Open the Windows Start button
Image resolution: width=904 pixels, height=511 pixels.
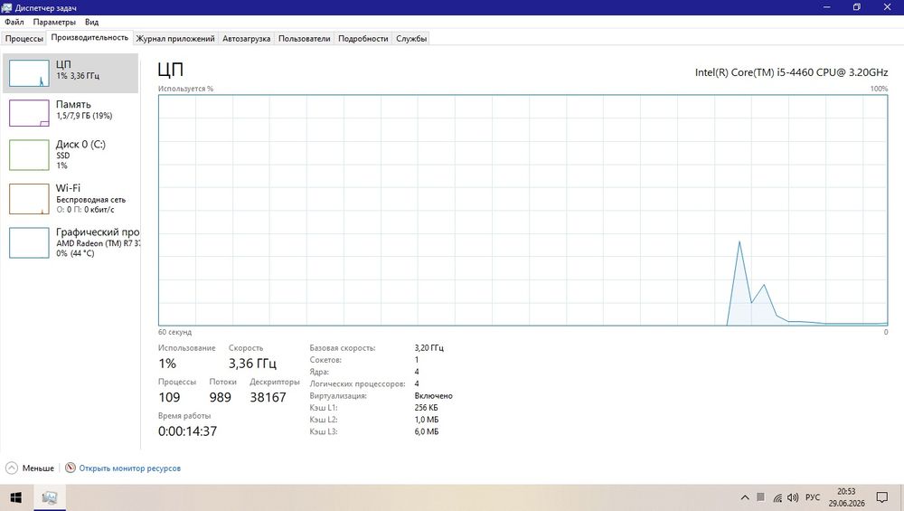16,497
